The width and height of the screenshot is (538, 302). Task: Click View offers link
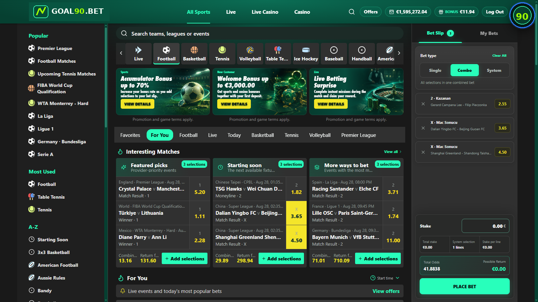(386, 291)
